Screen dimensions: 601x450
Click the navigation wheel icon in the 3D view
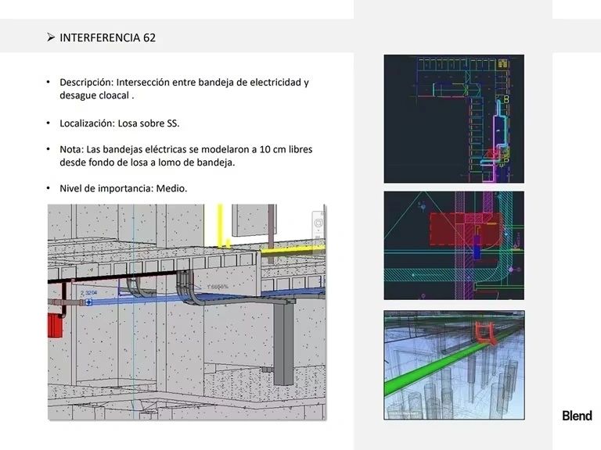coord(318,223)
